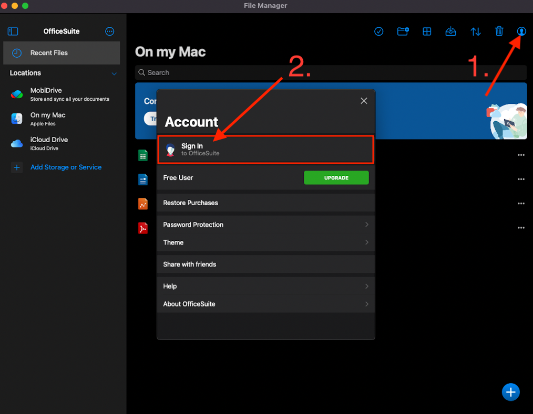
Task: Click the import download tray icon
Action: [x=450, y=31]
